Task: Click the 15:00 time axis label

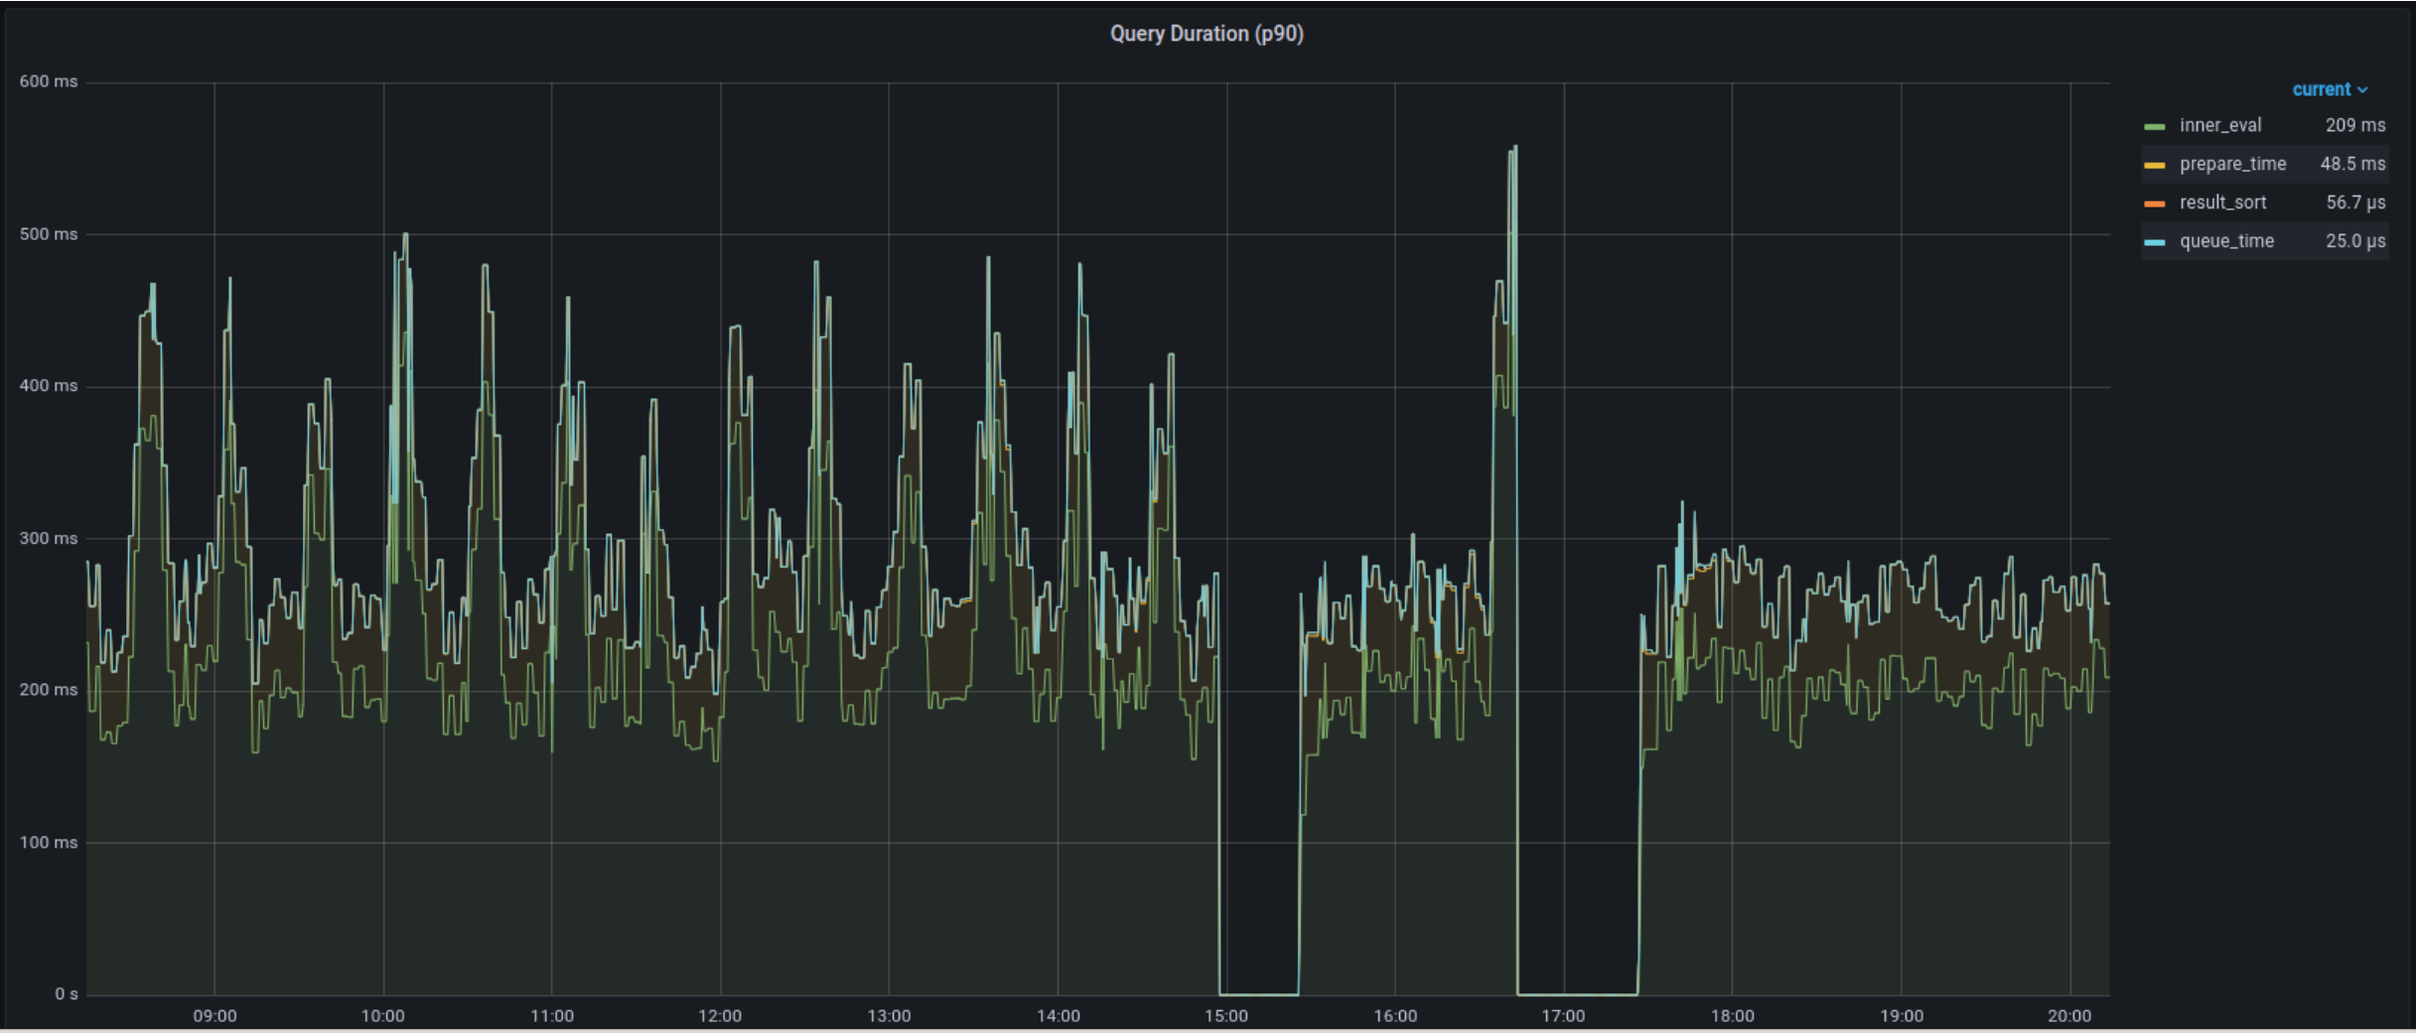Action: pyautogui.click(x=1226, y=1016)
